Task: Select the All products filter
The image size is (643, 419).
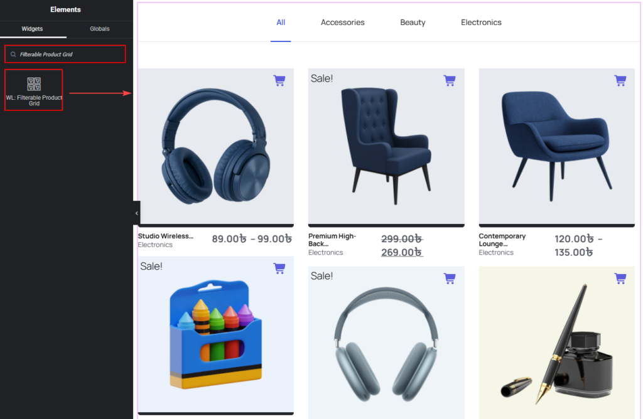Action: [x=281, y=23]
